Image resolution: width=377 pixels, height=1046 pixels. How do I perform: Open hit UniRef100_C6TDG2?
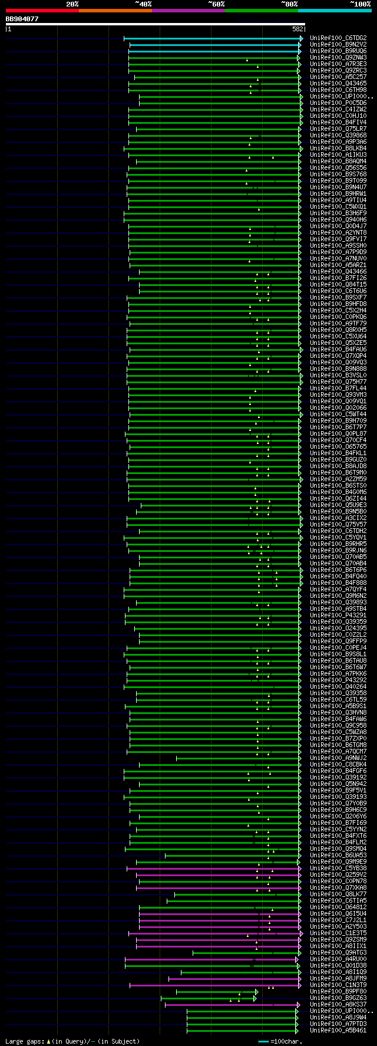[x=338, y=38]
